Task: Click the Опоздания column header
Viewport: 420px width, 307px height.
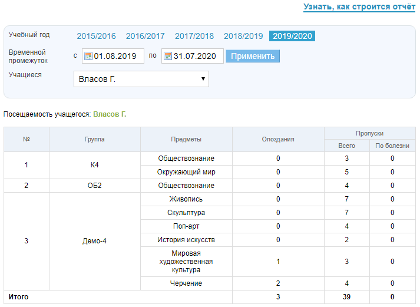Action: 278,140
